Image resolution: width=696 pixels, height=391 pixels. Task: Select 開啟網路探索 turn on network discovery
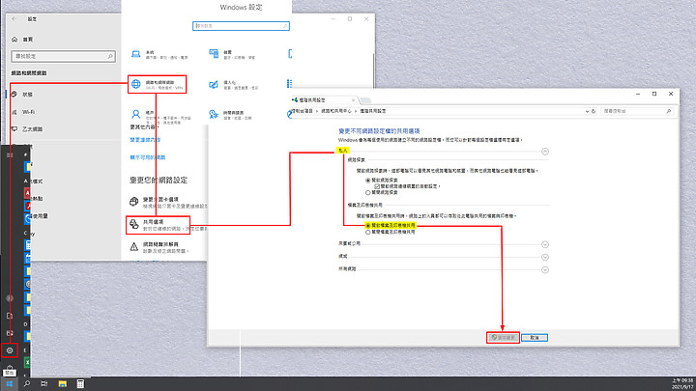(x=367, y=181)
